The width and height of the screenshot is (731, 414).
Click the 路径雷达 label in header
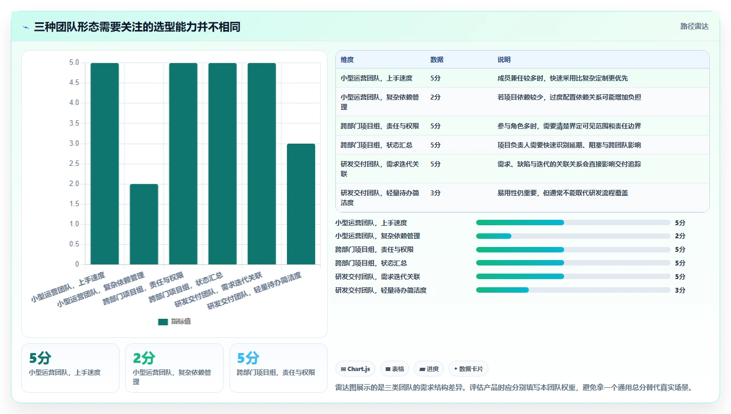pos(694,26)
